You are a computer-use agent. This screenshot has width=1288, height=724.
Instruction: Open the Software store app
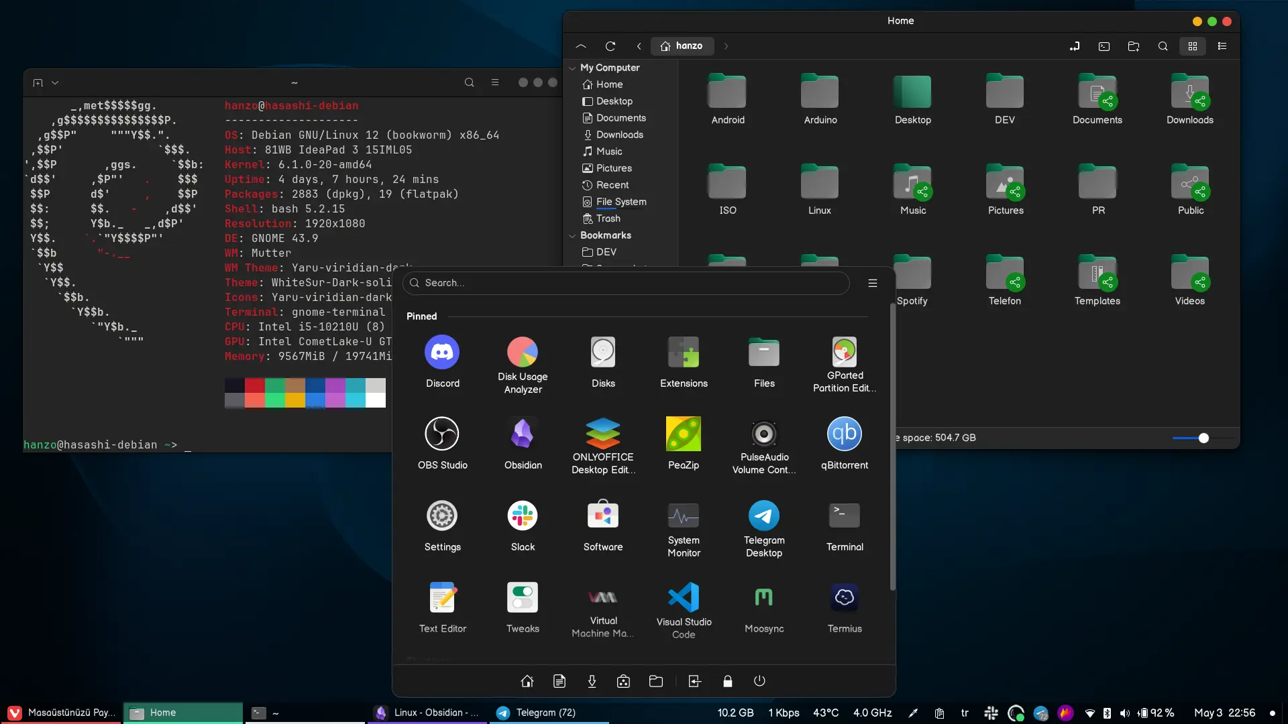coord(603,526)
